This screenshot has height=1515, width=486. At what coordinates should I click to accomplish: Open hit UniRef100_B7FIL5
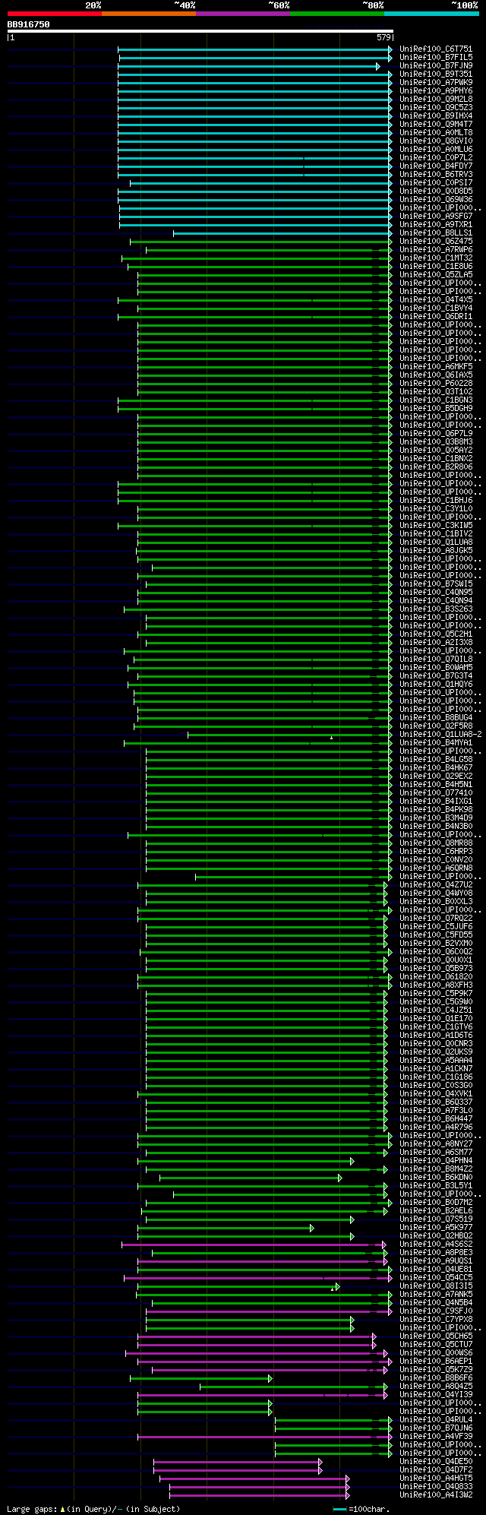point(436,58)
